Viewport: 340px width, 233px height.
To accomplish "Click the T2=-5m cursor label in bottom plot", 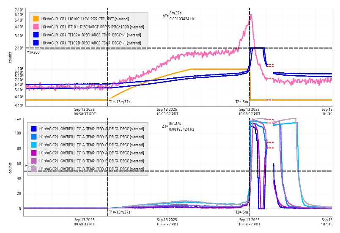I will [x=242, y=212].
